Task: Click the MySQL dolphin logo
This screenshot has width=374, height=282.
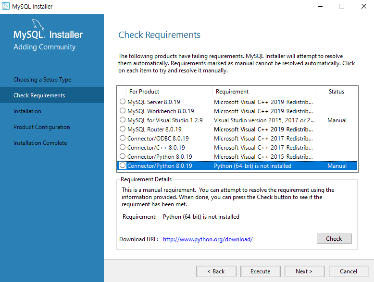Action: click(38, 24)
